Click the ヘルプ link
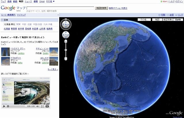This screenshot has height=118, width=184. pos(171,1)
